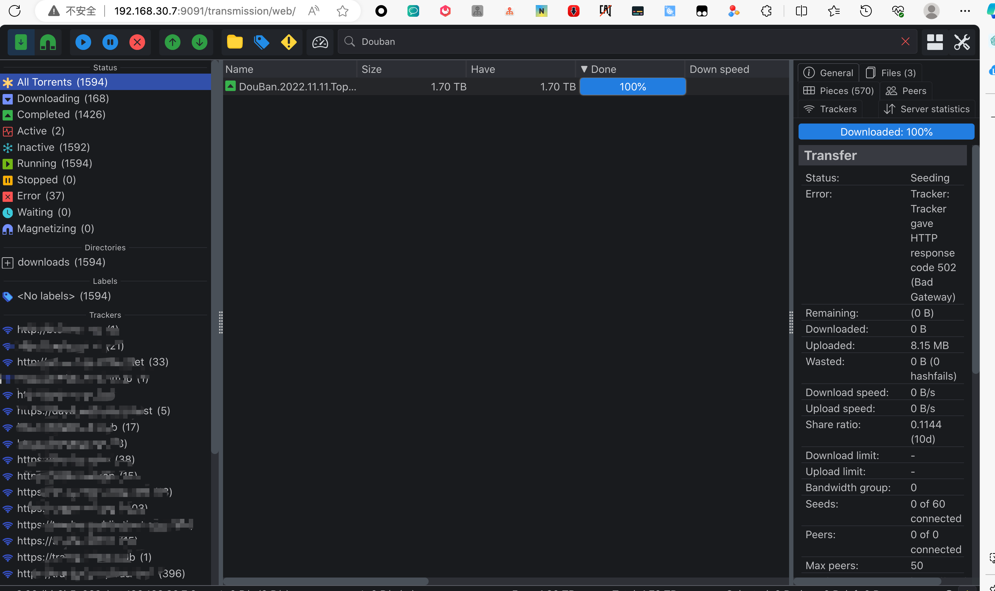Open browser extensions puzzle icon
Screen dimensions: 995x591
coord(766,11)
